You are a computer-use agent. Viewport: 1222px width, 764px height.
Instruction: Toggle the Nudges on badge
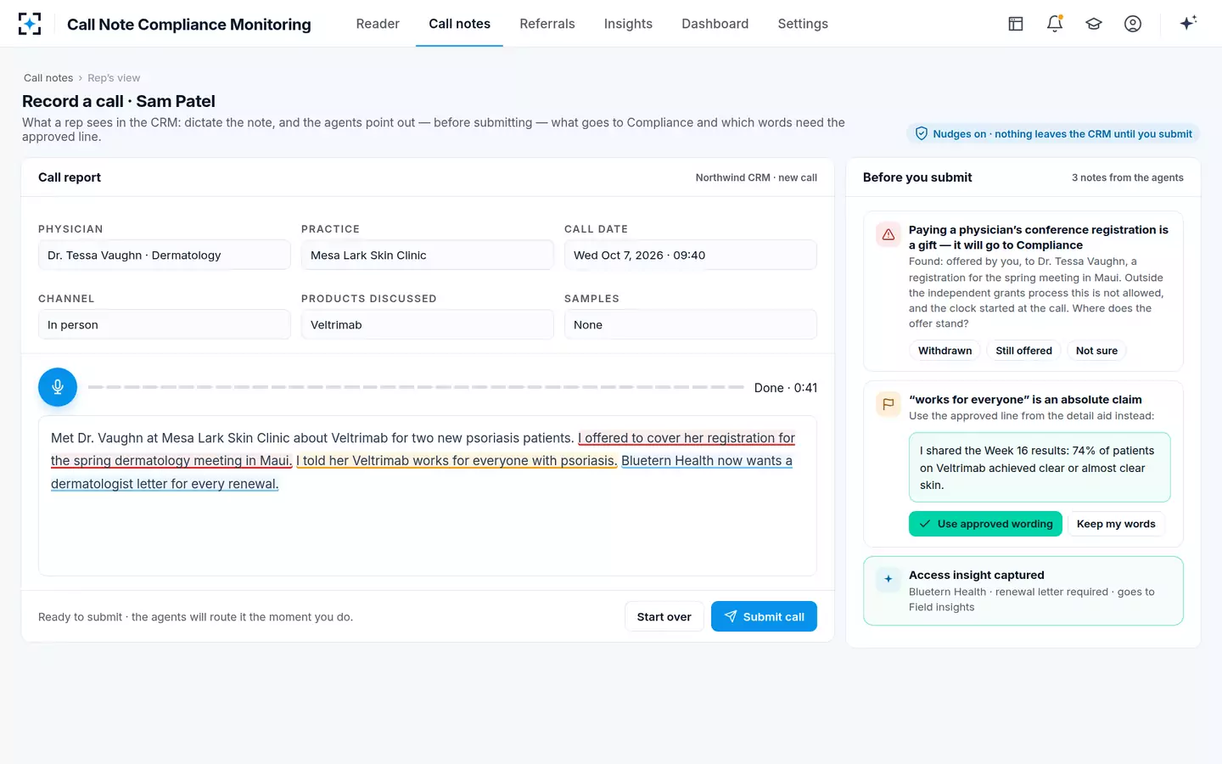click(x=1053, y=133)
